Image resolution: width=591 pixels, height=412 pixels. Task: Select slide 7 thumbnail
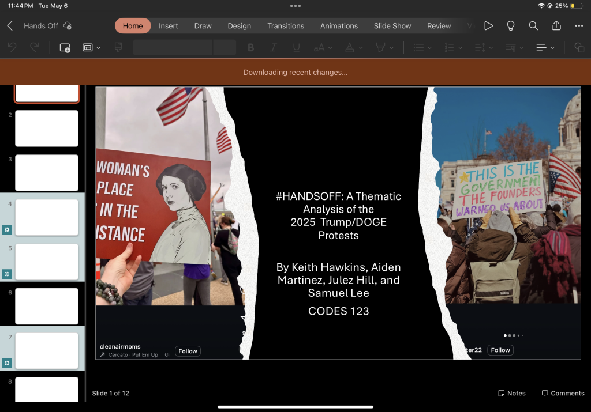click(x=47, y=350)
